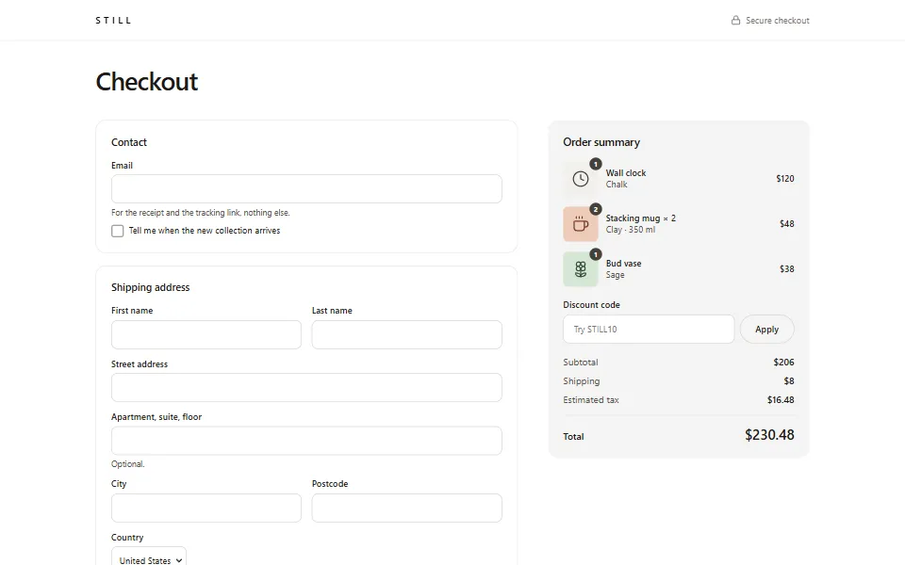
Task: Click the 'Chalk' variant text
Action: coord(617,185)
